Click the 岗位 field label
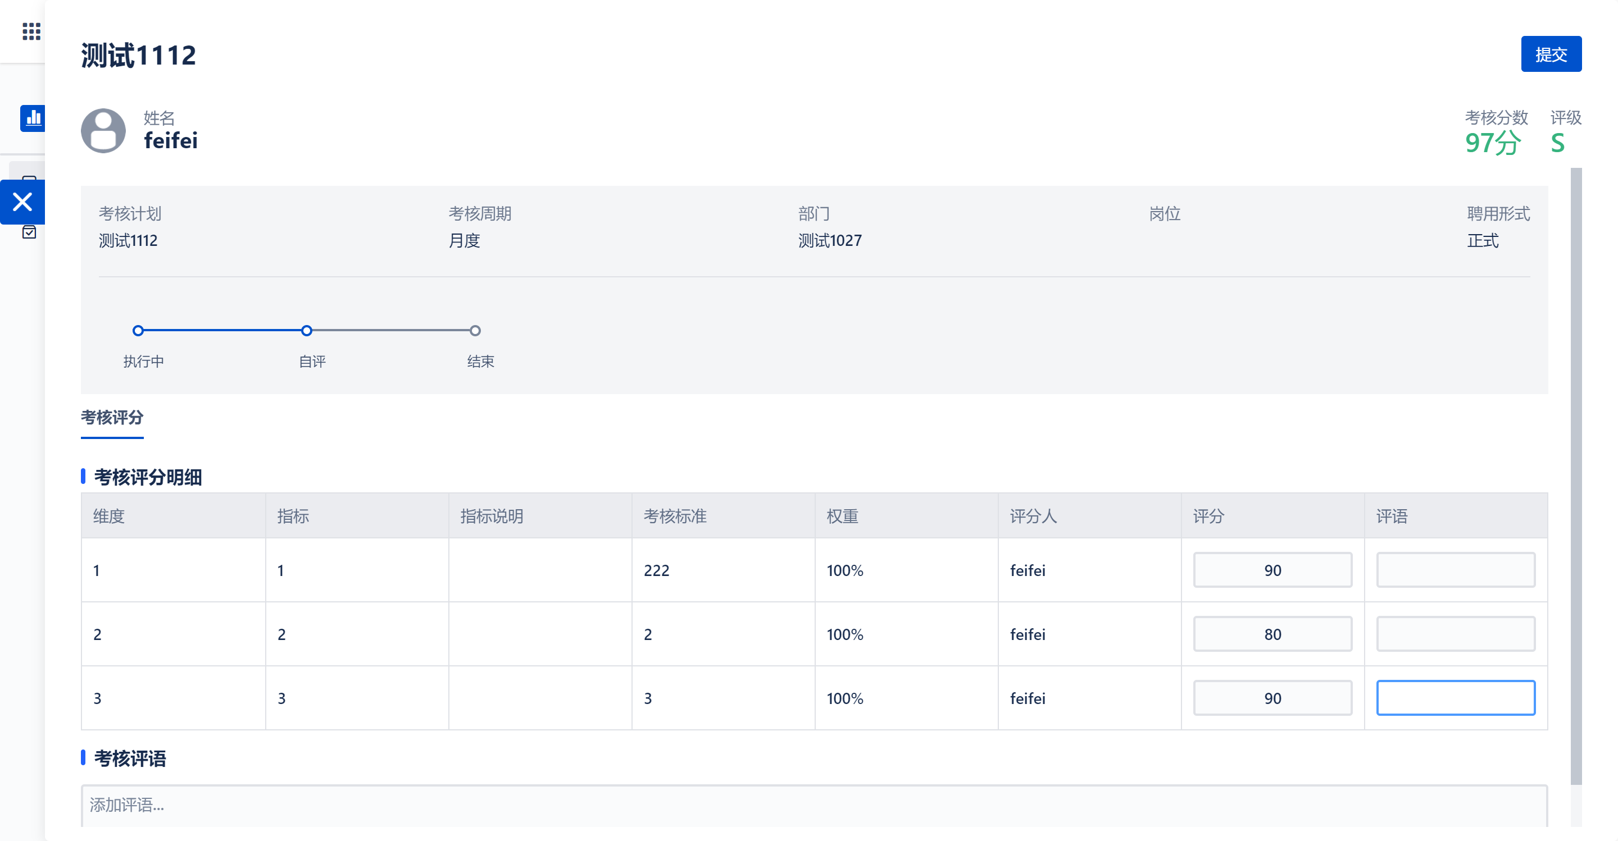Image resolution: width=1618 pixels, height=841 pixels. pos(1165,213)
